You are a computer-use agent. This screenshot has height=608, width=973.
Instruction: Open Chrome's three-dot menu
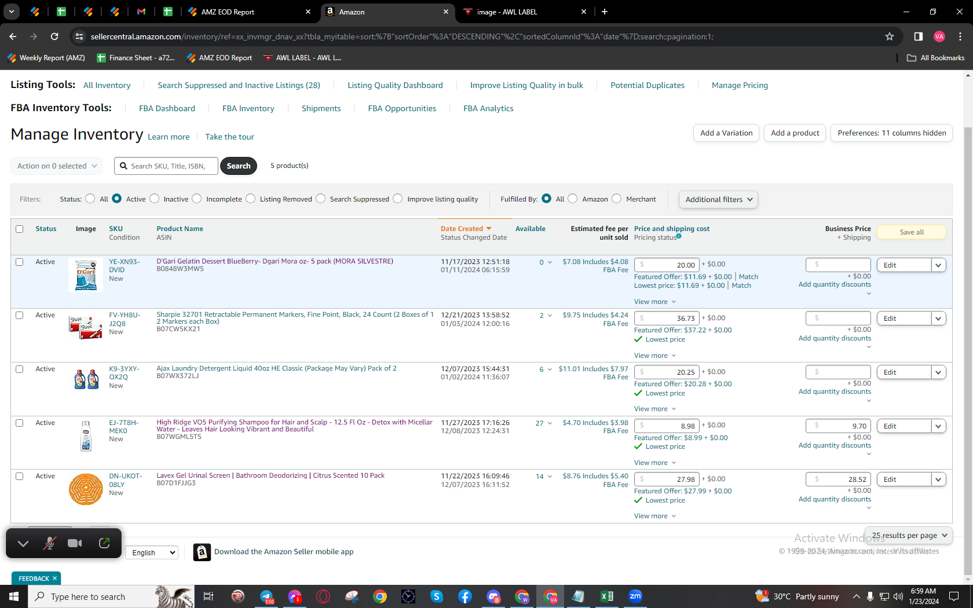click(x=960, y=36)
